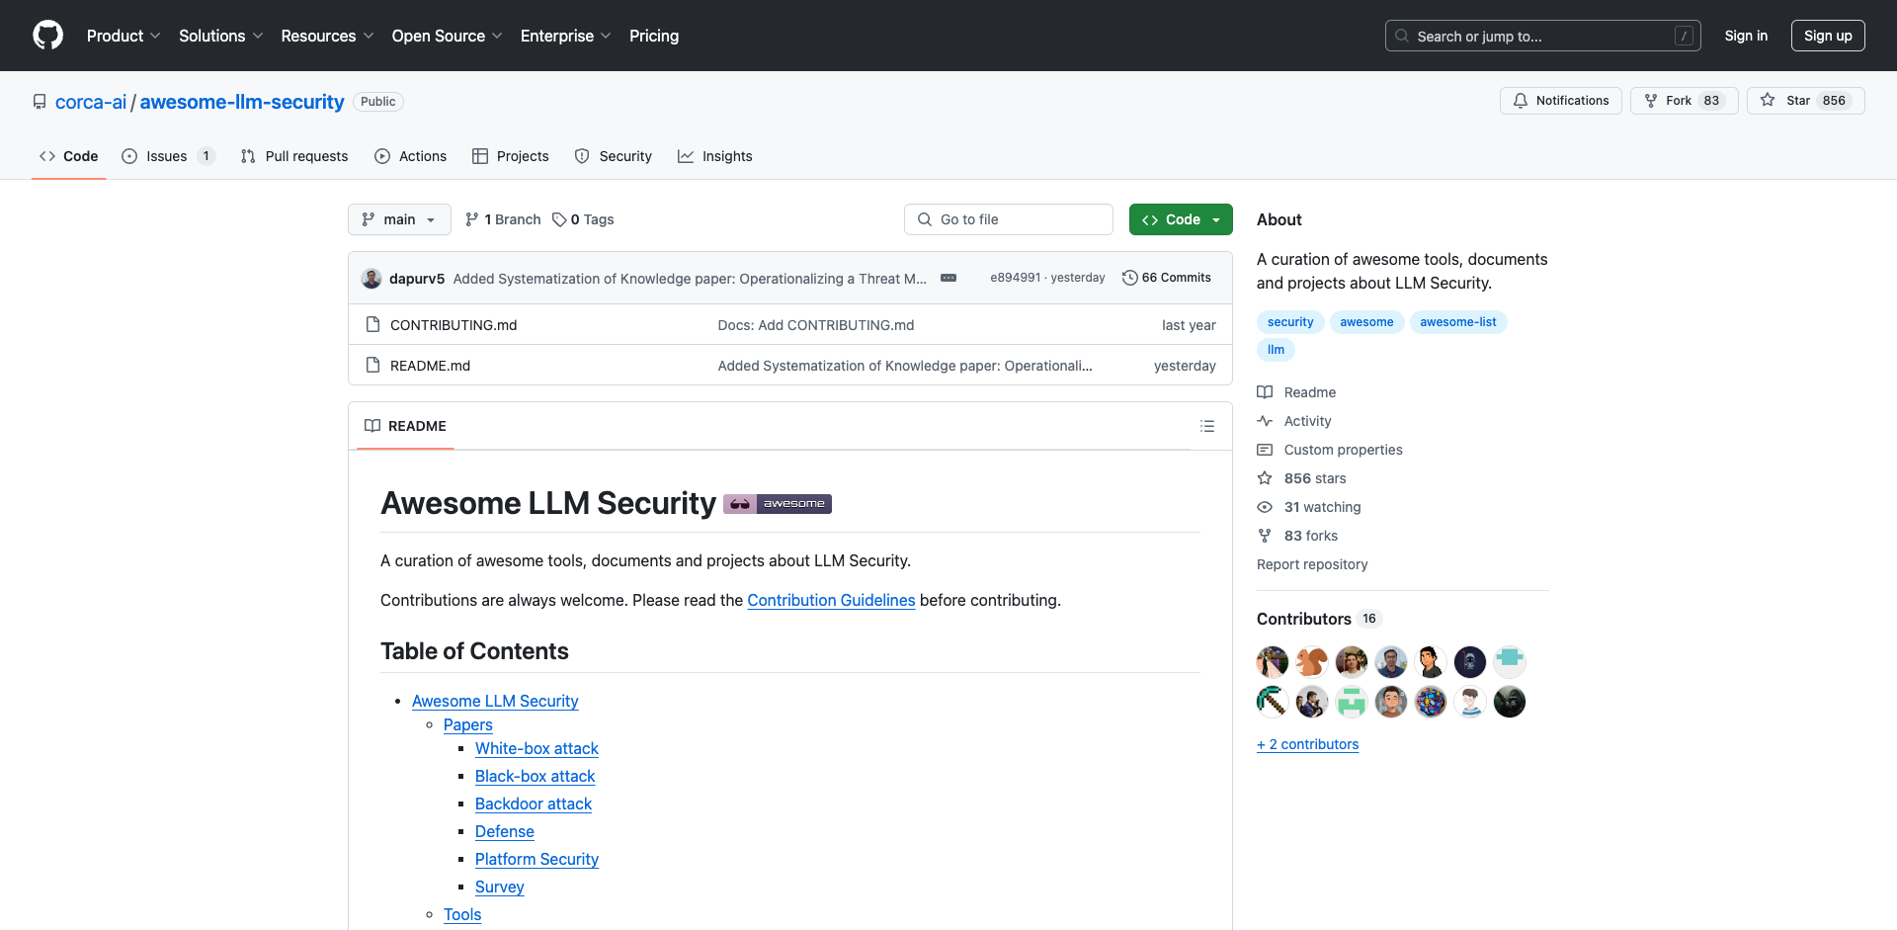Click the awesome badge
The width and height of the screenshot is (1897, 930).
tap(778, 504)
